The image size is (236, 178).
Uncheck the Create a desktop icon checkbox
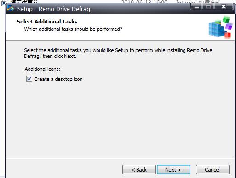click(29, 79)
